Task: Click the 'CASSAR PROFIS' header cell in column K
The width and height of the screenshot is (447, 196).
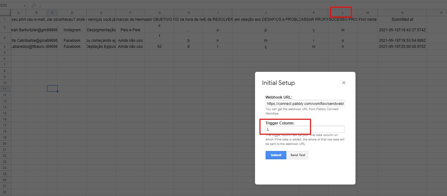Action: pyautogui.click(x=314, y=19)
